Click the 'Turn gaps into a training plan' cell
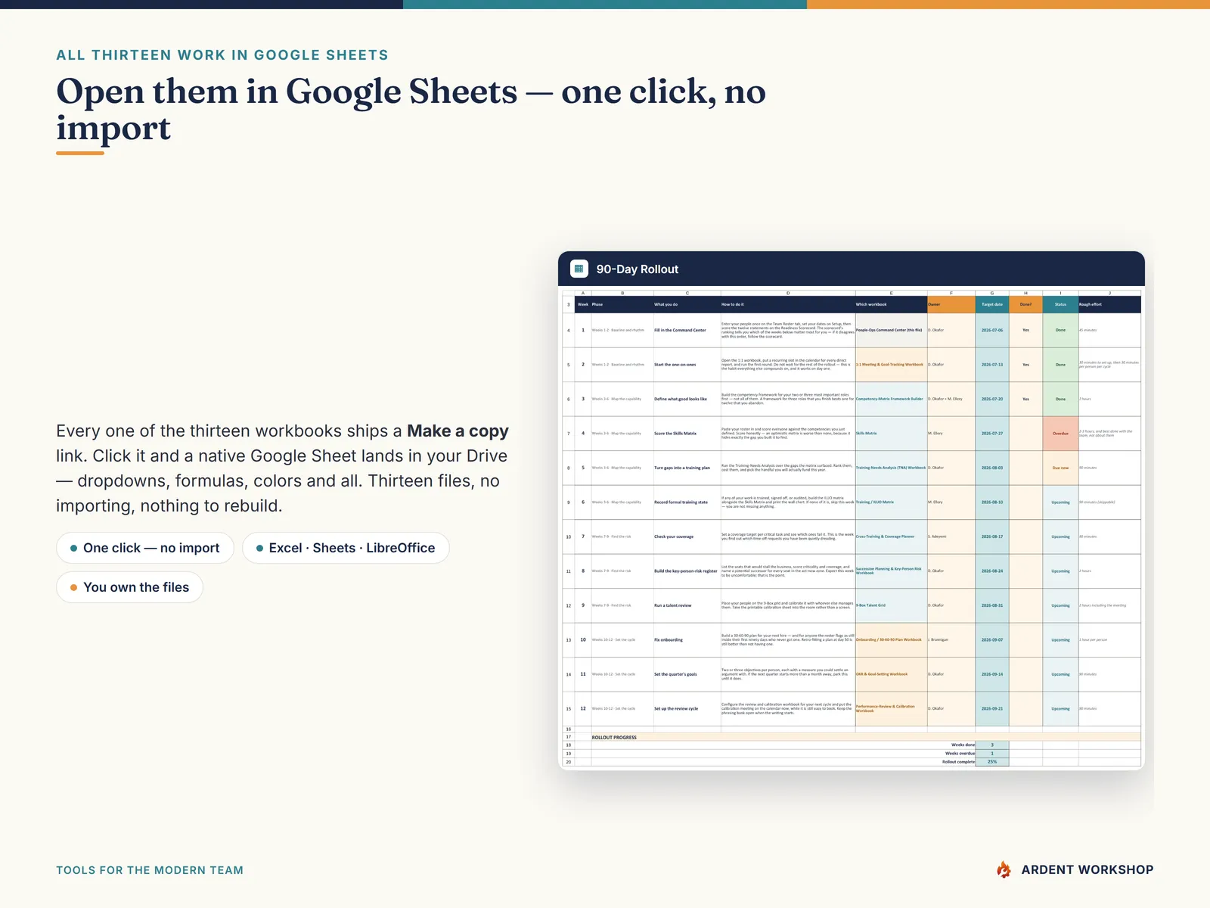This screenshot has width=1210, height=908. pos(687,468)
